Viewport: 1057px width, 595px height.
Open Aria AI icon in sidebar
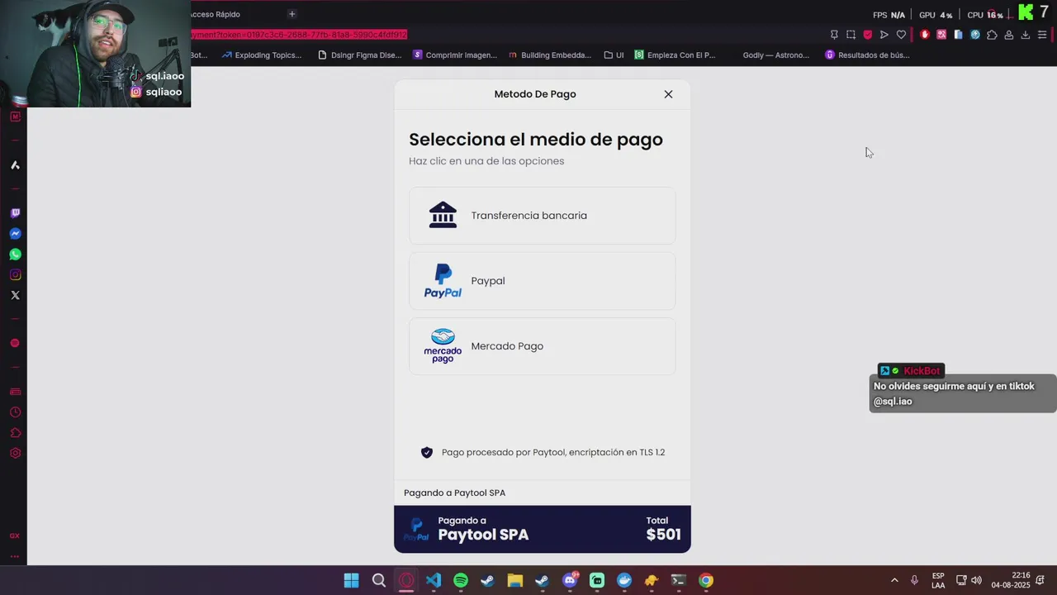[x=15, y=165]
